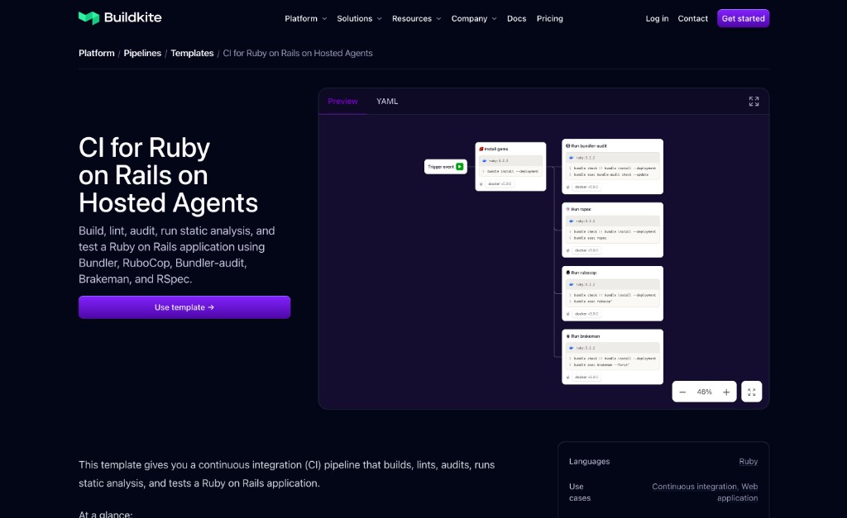
Task: Click the Buildkite logo in the header
Action: tap(120, 18)
